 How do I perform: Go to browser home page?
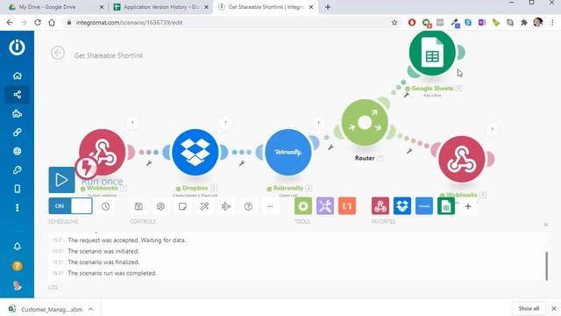coord(52,22)
